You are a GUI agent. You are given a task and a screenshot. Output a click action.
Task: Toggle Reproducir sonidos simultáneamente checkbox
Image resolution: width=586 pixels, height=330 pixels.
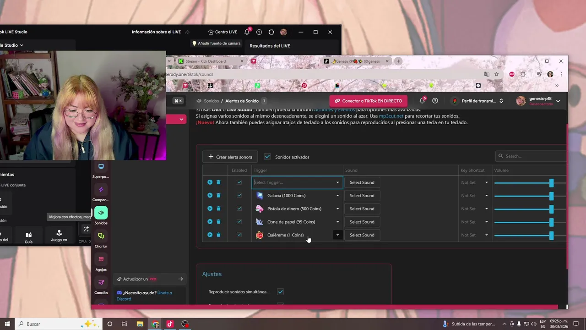point(280,292)
